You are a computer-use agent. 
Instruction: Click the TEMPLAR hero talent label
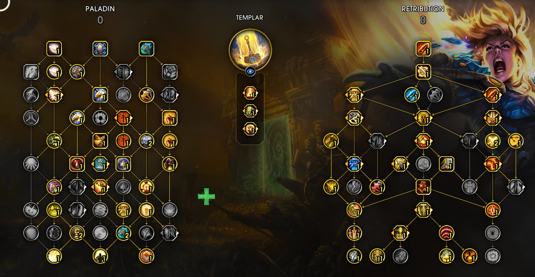click(x=250, y=18)
